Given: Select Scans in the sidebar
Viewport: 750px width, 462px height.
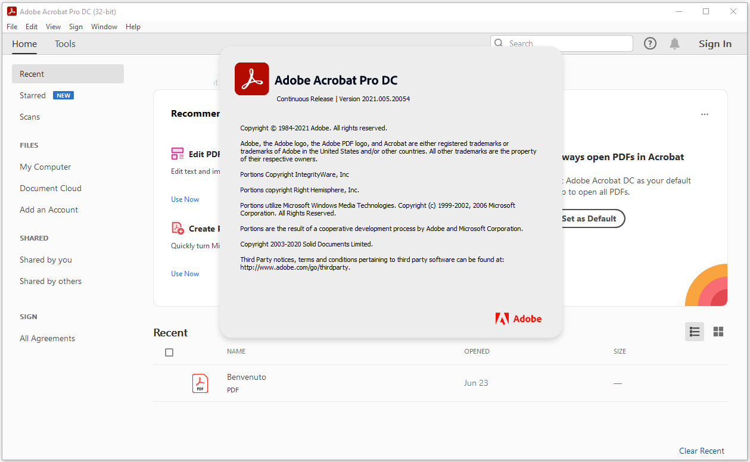Looking at the screenshot, I should (30, 117).
